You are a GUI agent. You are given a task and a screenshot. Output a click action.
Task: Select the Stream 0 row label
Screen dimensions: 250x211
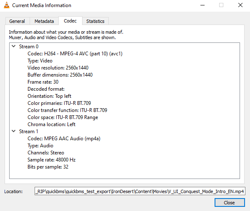pos(29,47)
